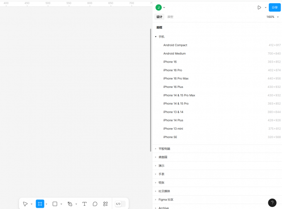Click the green J user avatar
This screenshot has width=282, height=209.
pyautogui.click(x=158, y=7)
